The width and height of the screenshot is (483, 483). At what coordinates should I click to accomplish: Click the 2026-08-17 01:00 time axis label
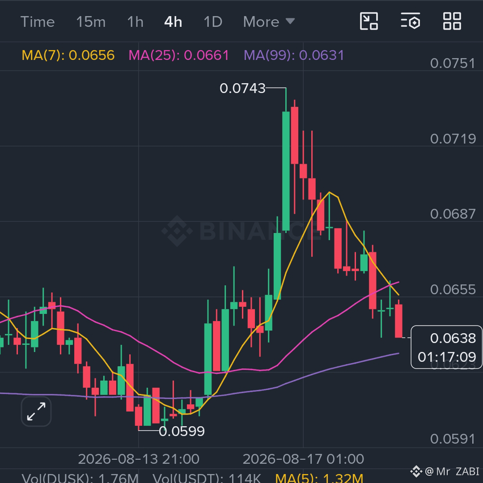(x=303, y=459)
